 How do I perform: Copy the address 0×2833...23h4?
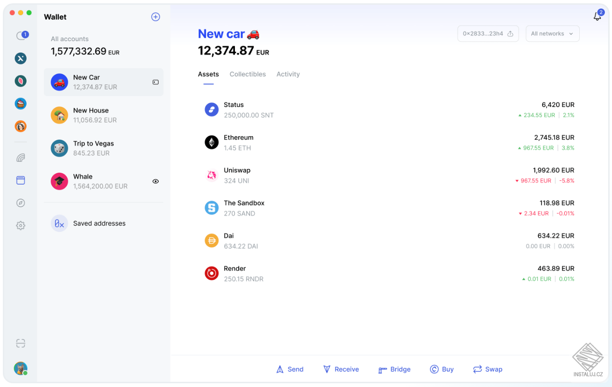(488, 34)
